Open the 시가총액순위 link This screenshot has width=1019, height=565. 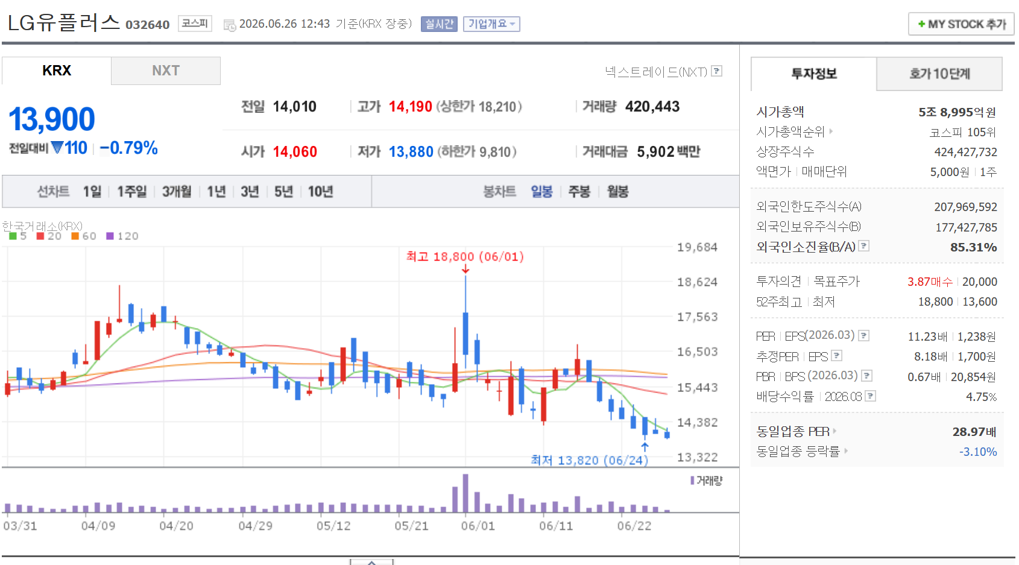click(790, 131)
